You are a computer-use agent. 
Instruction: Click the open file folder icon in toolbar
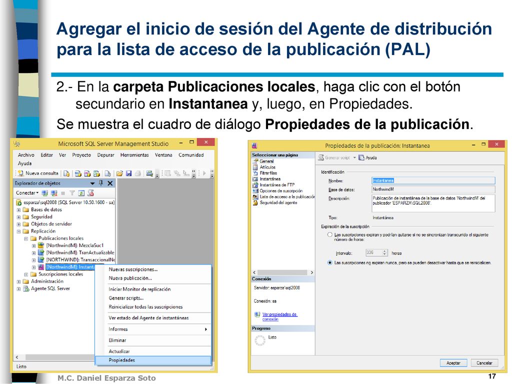coord(119,173)
